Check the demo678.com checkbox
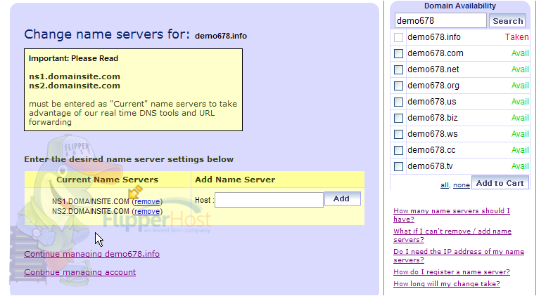 (398, 53)
